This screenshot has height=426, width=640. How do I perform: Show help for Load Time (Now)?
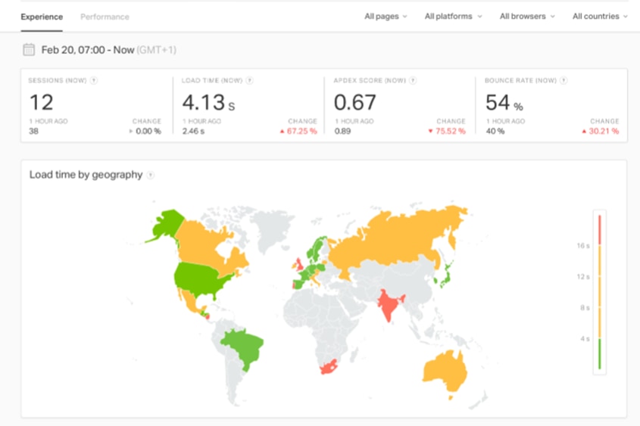point(249,80)
